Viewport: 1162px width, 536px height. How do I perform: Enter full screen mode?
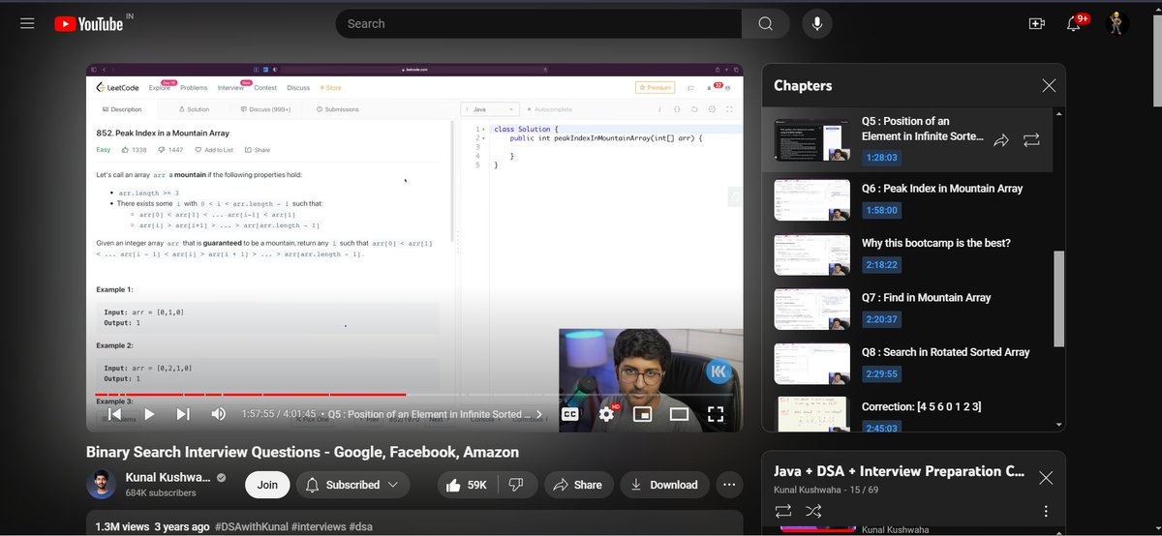tap(716, 414)
